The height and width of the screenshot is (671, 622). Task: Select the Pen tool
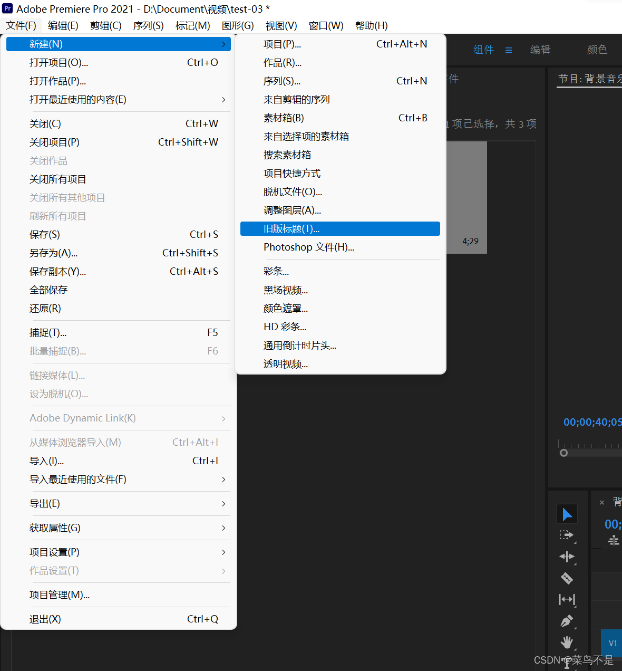tap(567, 621)
